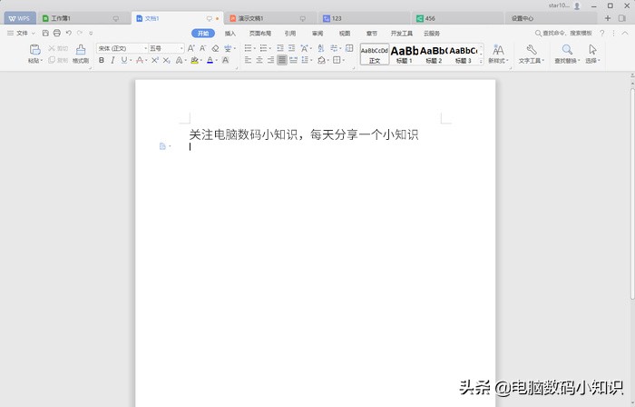Click the Print icon

click(x=56, y=33)
